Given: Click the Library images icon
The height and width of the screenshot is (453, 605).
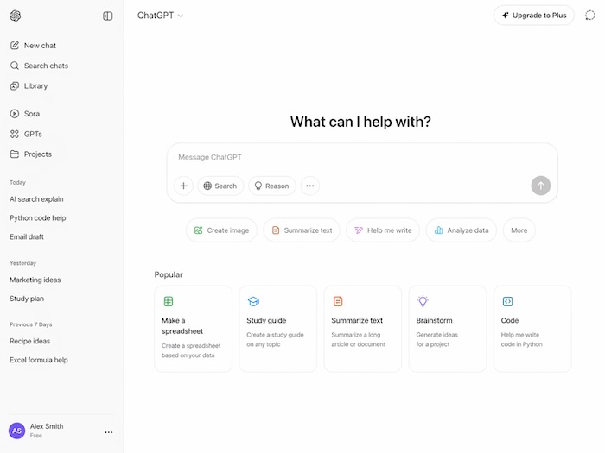Looking at the screenshot, I should point(15,86).
